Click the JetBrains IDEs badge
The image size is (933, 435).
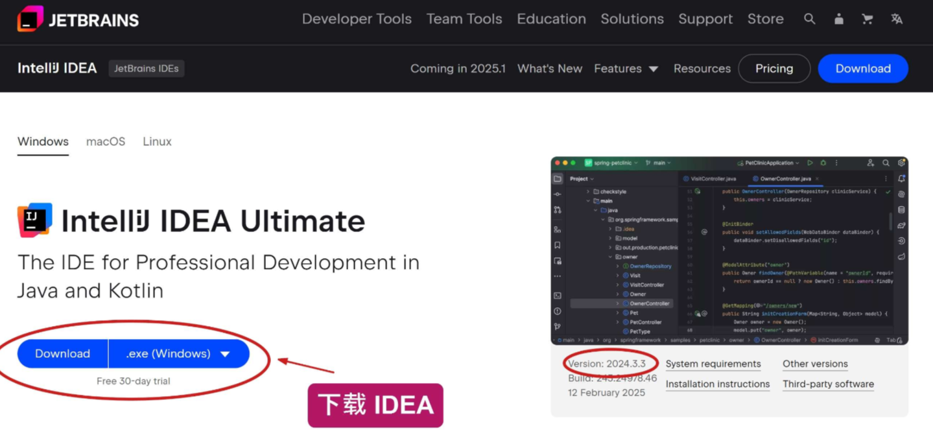147,68
